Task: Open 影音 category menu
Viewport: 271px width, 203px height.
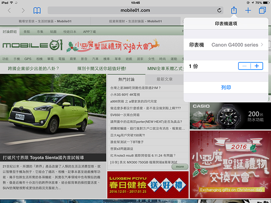Action: click(x=84, y=59)
